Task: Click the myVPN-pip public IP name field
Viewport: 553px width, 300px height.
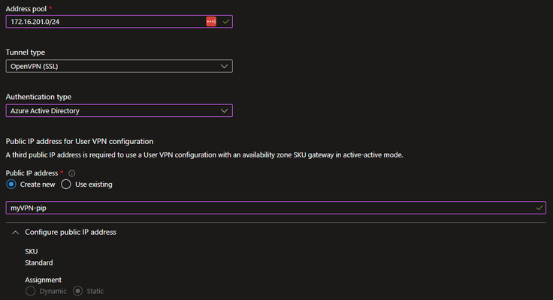Action: click(x=276, y=208)
